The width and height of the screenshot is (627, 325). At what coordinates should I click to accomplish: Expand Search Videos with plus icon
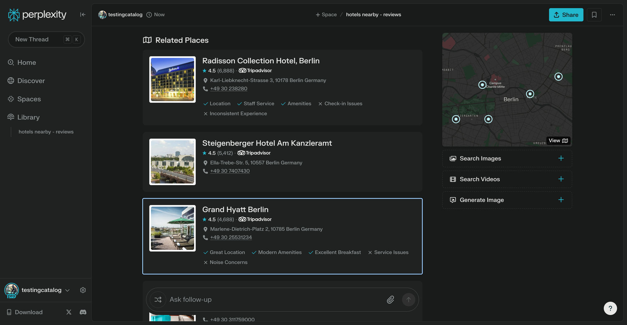point(561,179)
